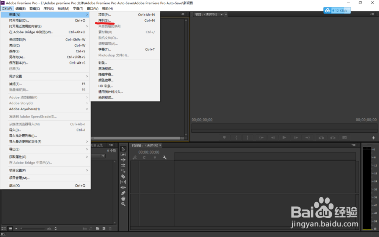
Task: Step back one frame in Program monitor
Action: tap(273, 138)
